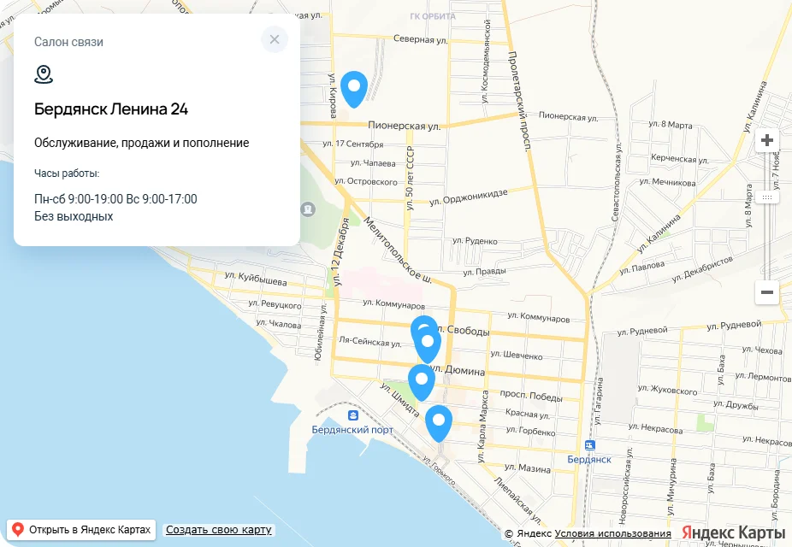This screenshot has width=792, height=547.
Task: Click the Северная ул. label
Action: (420, 38)
